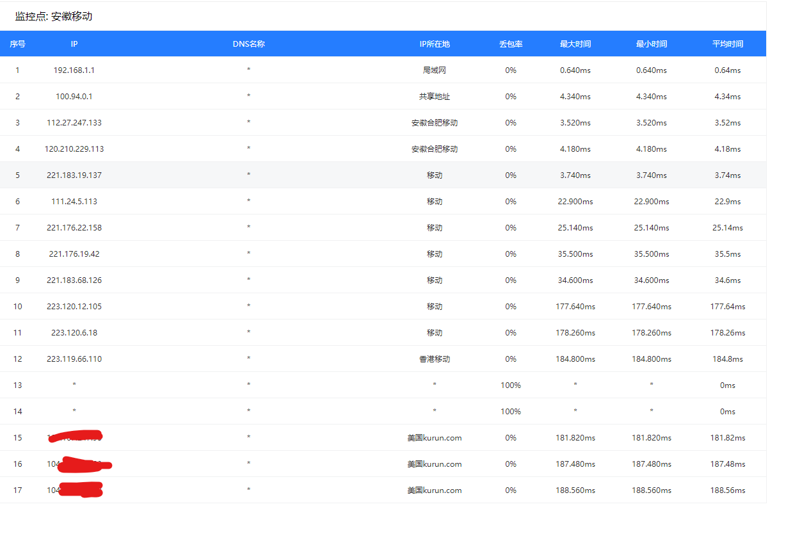Image resolution: width=786 pixels, height=534 pixels.
Task: Click 移动 location in row 5
Action: (435, 175)
